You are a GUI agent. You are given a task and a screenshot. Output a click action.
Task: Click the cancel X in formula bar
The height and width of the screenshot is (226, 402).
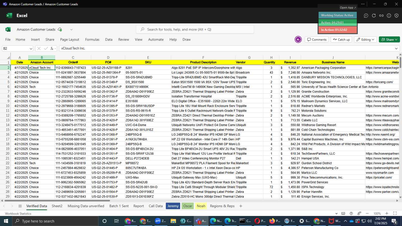(x=39, y=48)
